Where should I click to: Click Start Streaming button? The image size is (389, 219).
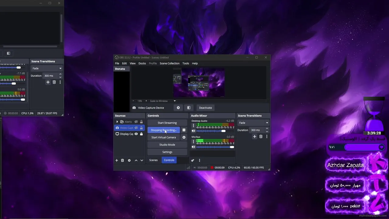point(167,123)
